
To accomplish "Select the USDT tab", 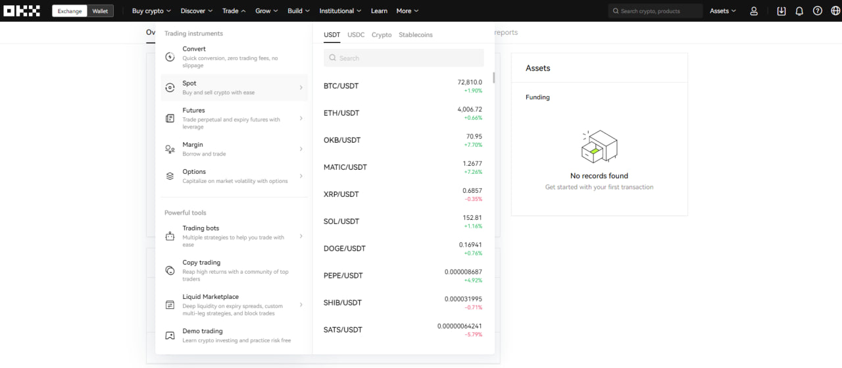I will [332, 35].
